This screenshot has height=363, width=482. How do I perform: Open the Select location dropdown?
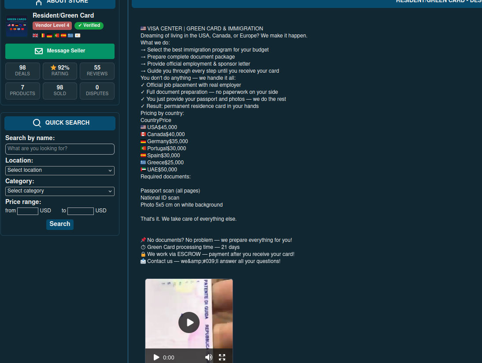pyautogui.click(x=60, y=170)
